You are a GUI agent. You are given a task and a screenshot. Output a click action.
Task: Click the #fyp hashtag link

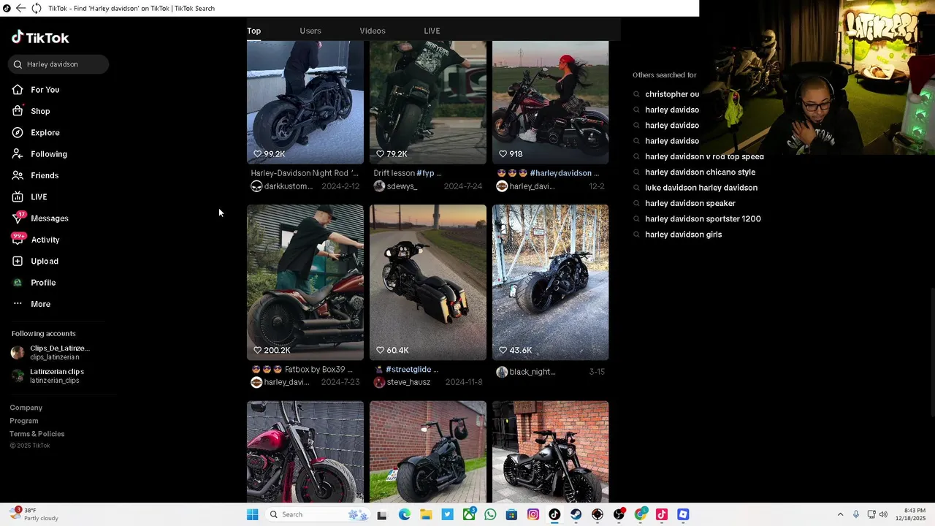point(425,173)
